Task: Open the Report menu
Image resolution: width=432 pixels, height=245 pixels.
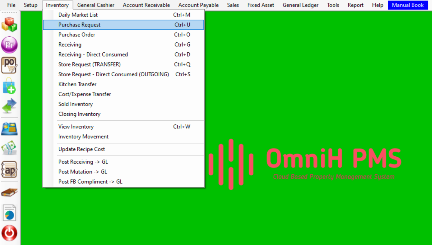Action: tap(356, 5)
